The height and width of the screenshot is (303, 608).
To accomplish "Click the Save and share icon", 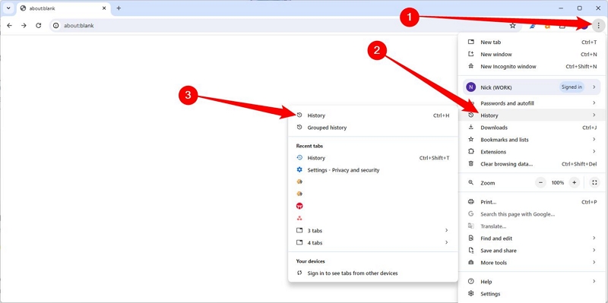I will (471, 251).
